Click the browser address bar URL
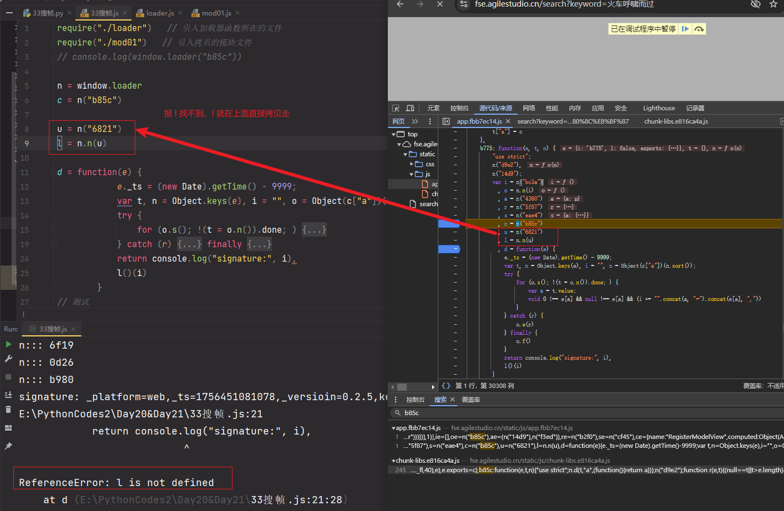The height and width of the screenshot is (511, 784). pos(564,4)
